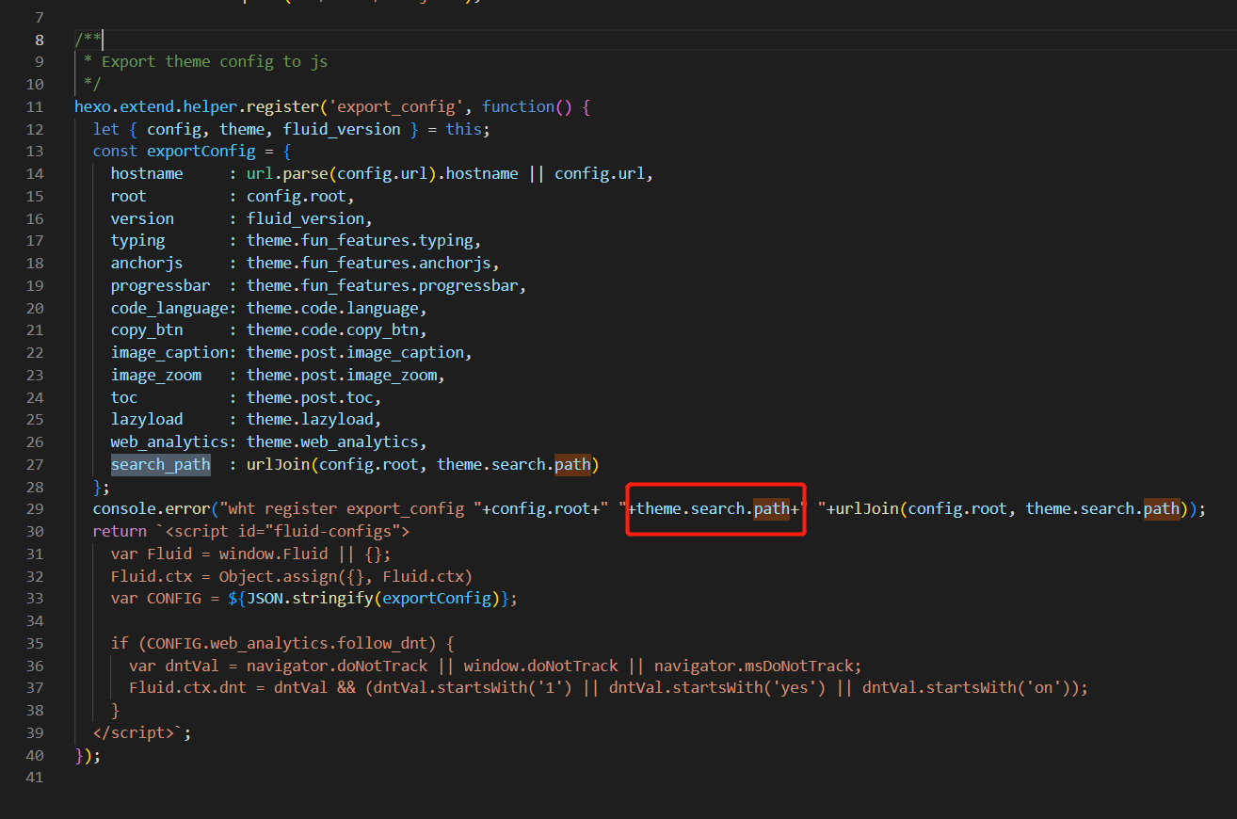Click the 'fluid-configs' id string on line 30
Viewport: 1237px width, 819px height.
[332, 531]
